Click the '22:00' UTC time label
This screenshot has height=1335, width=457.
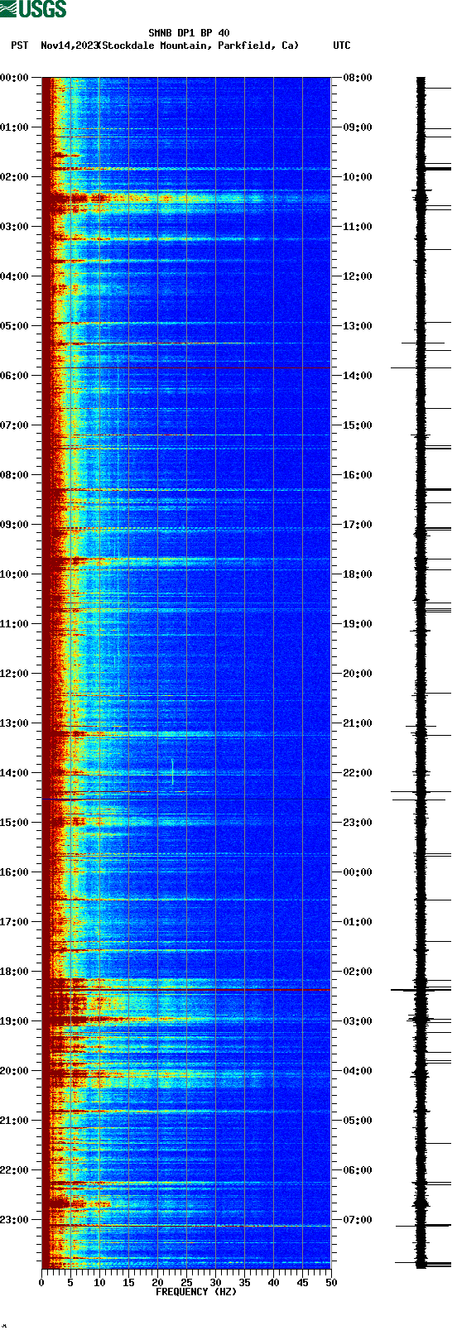(358, 773)
